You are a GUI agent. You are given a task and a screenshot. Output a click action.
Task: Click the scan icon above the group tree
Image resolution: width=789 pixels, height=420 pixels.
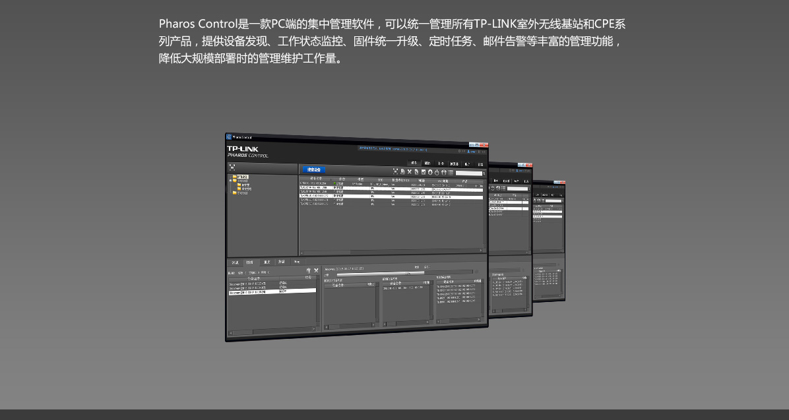coord(232,167)
